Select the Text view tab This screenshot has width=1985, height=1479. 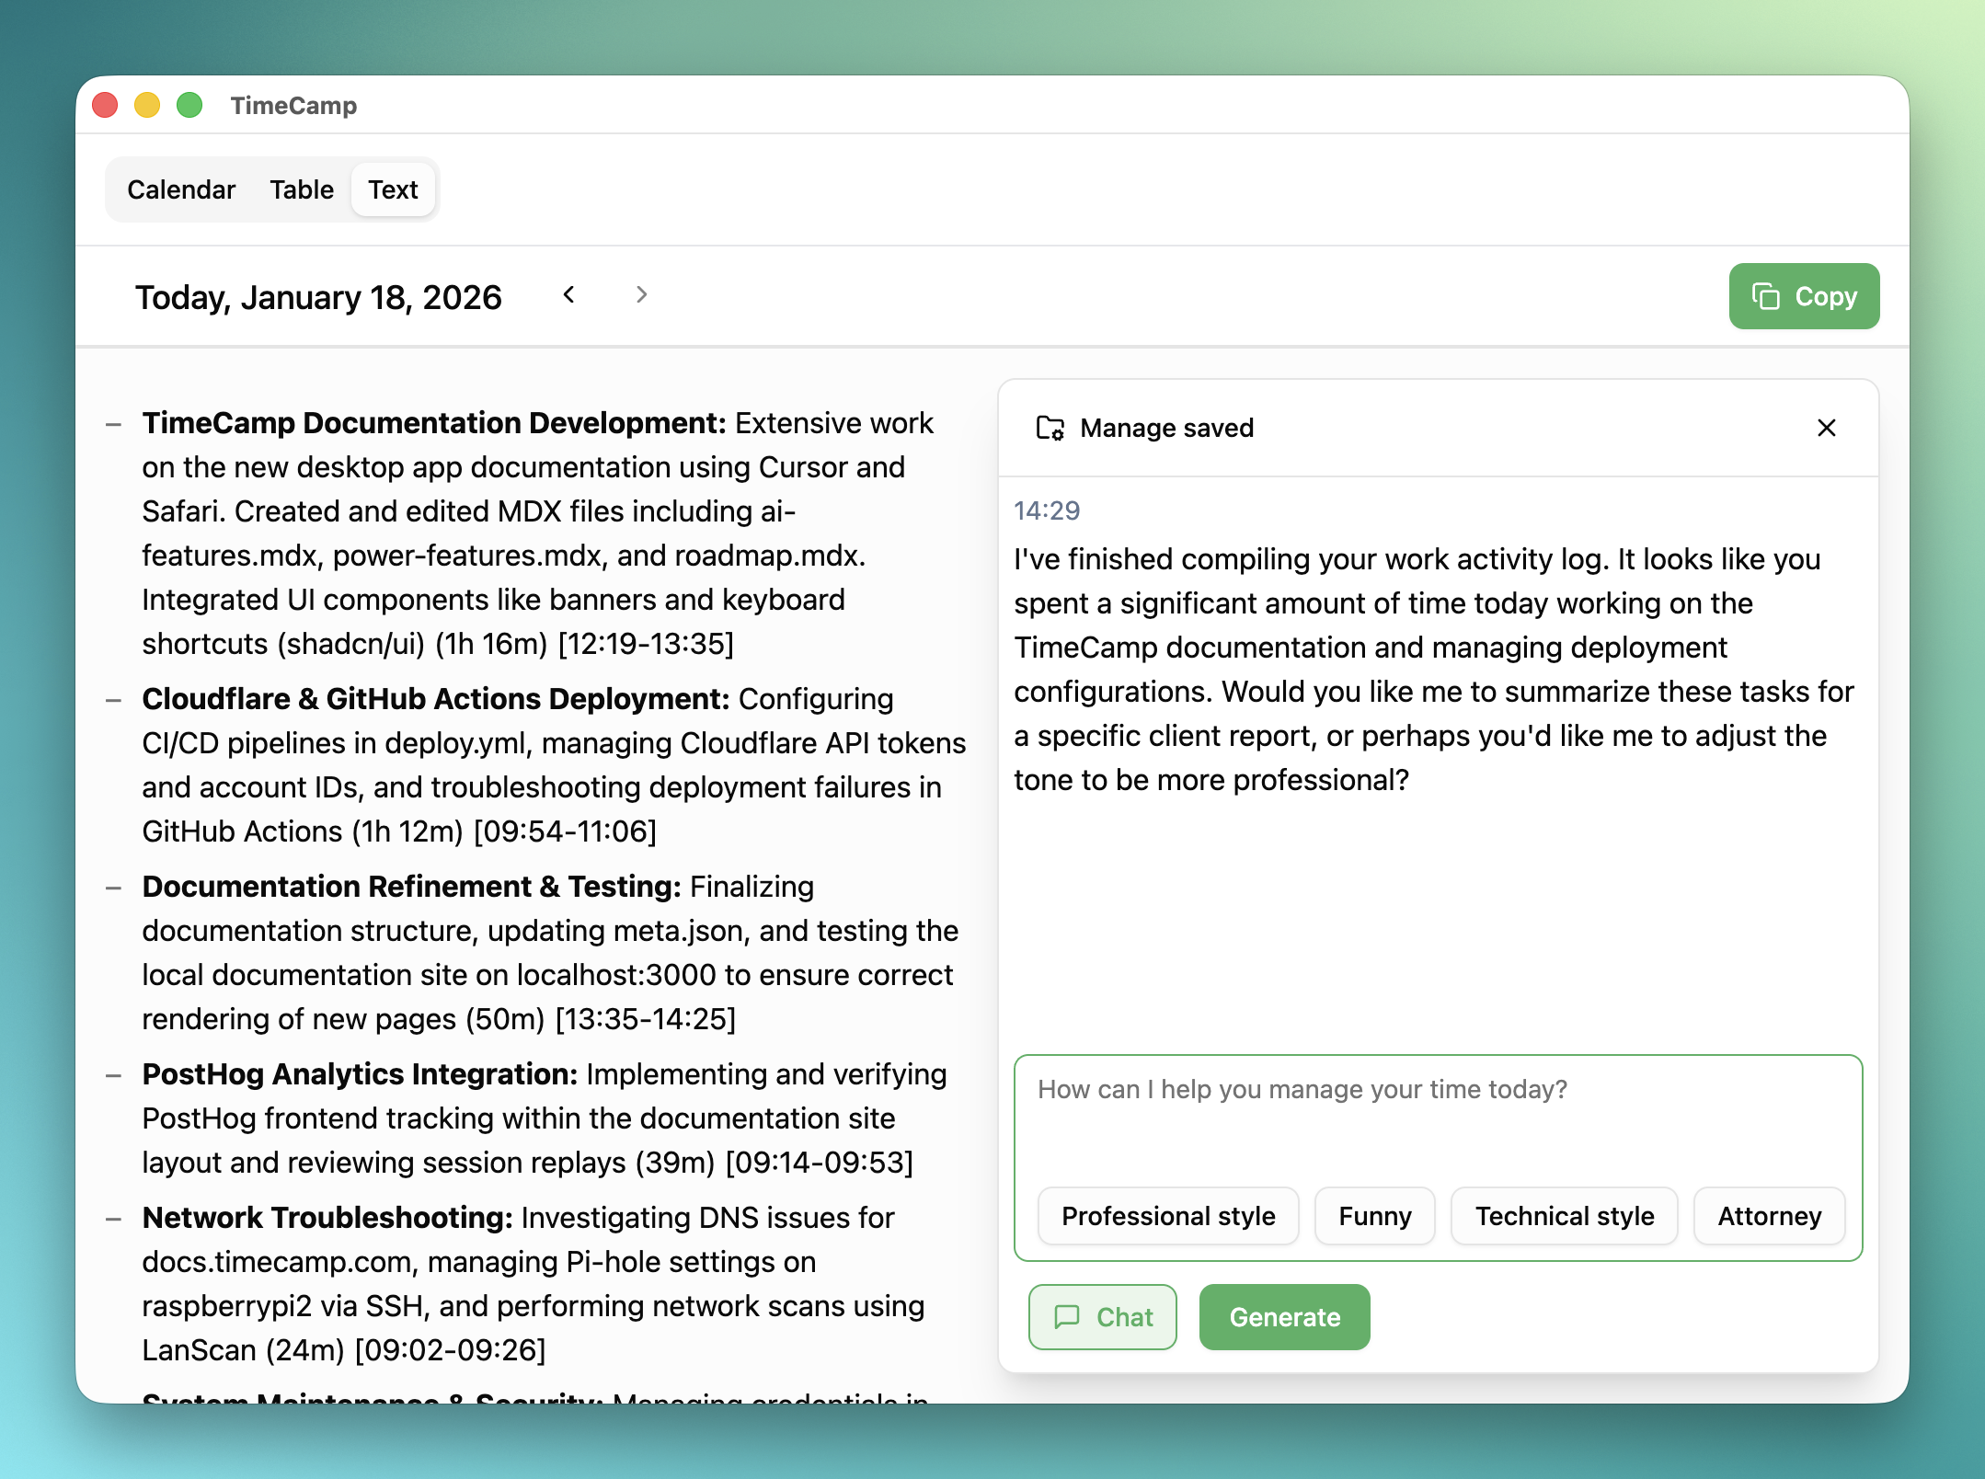pyautogui.click(x=393, y=189)
